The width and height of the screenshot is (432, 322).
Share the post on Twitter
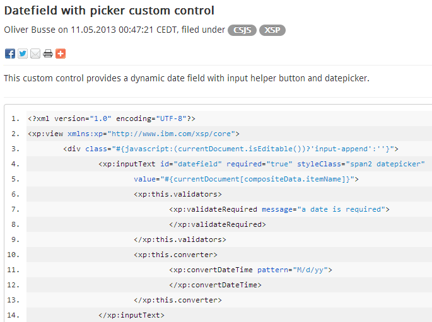(23, 54)
